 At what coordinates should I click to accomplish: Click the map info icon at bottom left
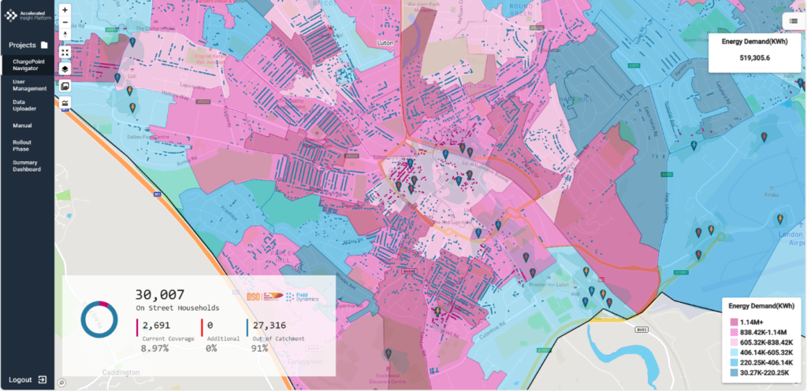point(61,382)
